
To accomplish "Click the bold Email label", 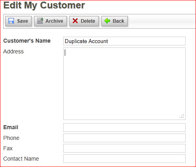I will (11, 127).
